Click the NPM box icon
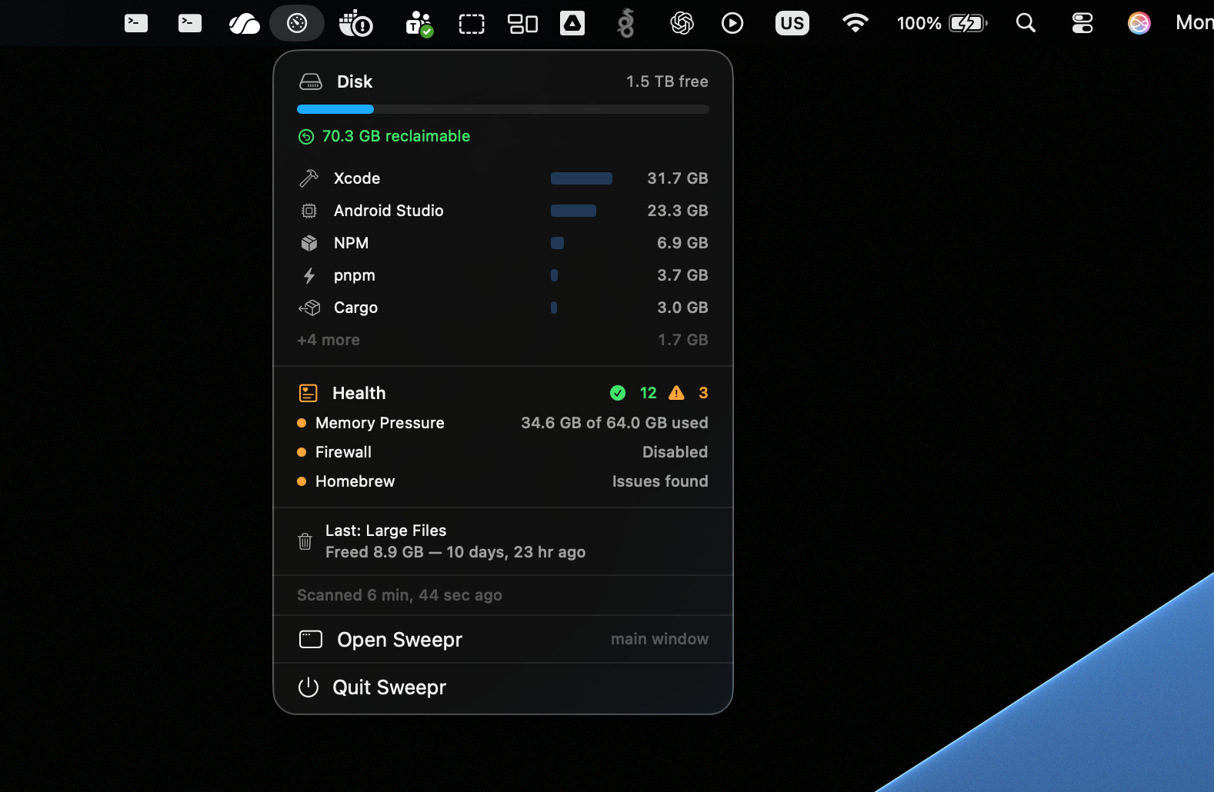 [x=309, y=243]
